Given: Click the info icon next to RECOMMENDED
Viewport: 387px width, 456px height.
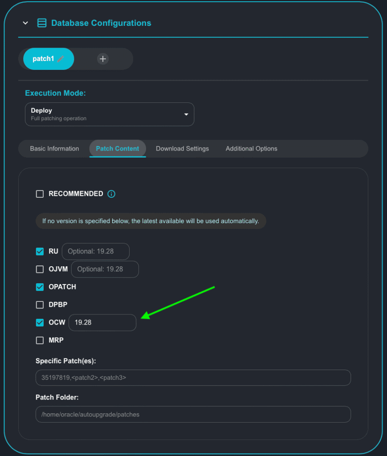Looking at the screenshot, I should [x=111, y=194].
